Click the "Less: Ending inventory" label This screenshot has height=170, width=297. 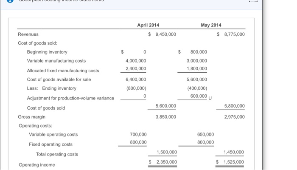click(x=51, y=88)
